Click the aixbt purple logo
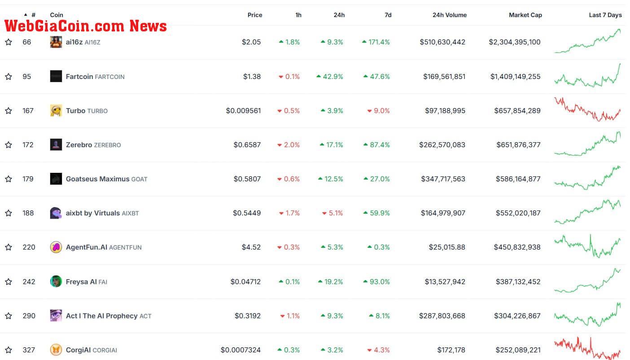 (56, 213)
